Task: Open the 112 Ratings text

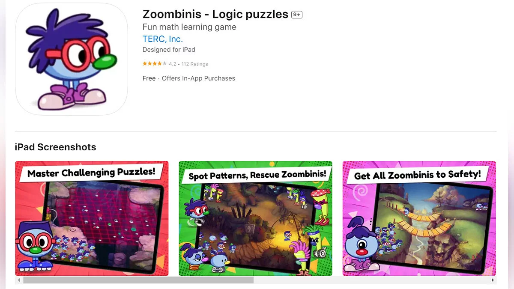Action: pos(194,64)
